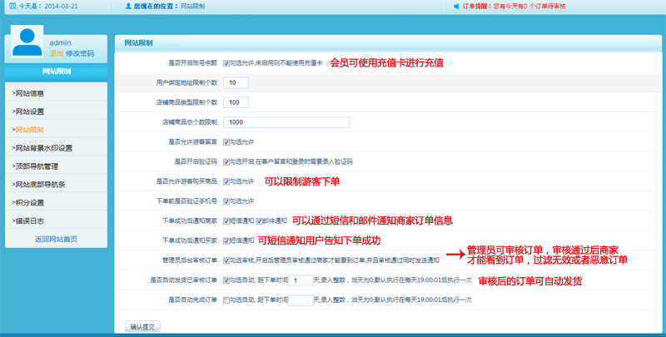Enable the 是否自动完成订单 checkbox
666x337 pixels.
226,300
